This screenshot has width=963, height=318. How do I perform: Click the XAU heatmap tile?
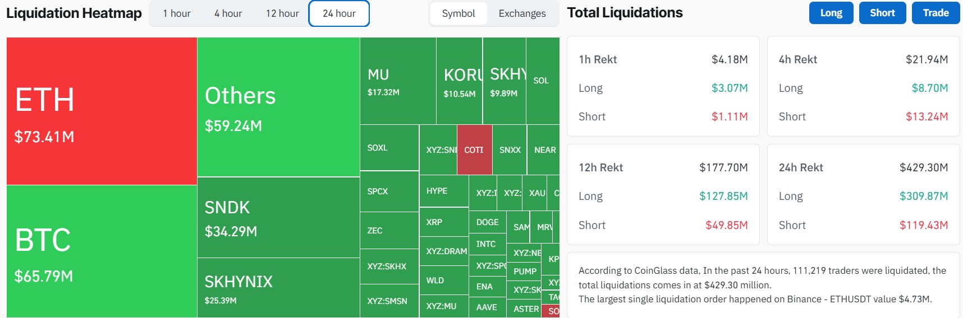[x=534, y=193]
